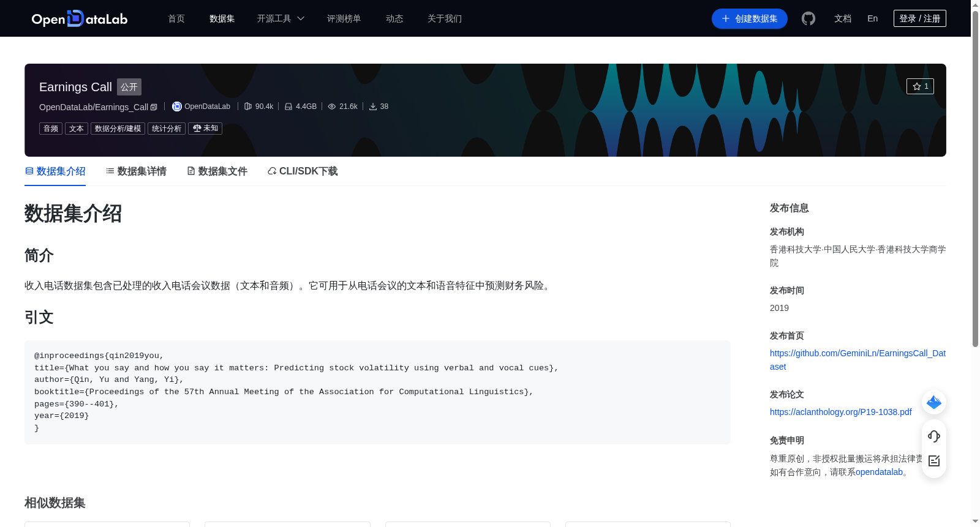Open the aclanthology P19-1038 paper link
980x527 pixels.
841,412
